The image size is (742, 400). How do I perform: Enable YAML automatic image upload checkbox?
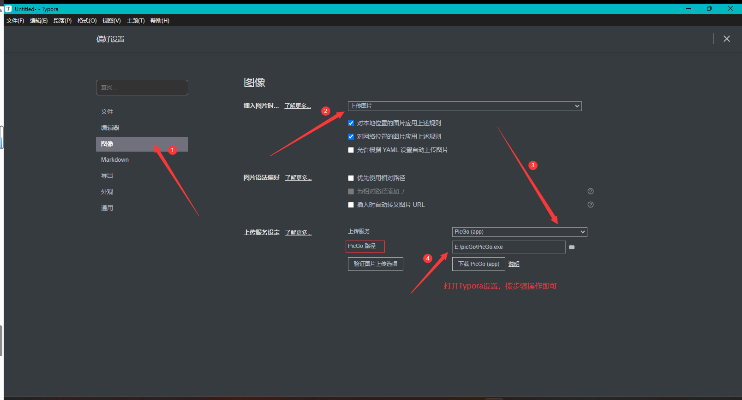(x=351, y=150)
